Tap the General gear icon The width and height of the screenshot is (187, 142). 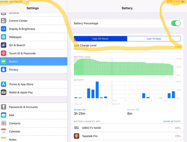[x=4, y=14]
